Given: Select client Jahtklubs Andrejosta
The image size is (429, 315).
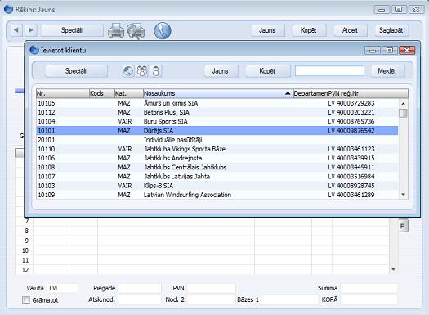Looking at the screenshot, I should tap(217, 158).
